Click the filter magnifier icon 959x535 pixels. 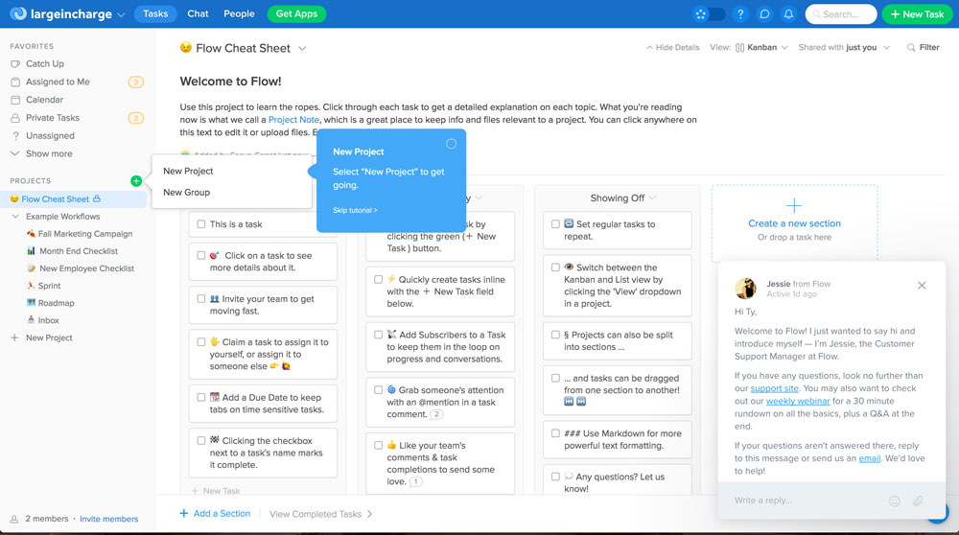[x=911, y=47]
